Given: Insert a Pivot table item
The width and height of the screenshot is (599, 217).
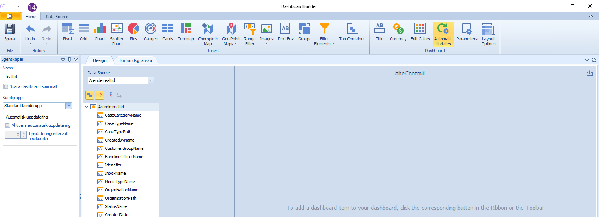Looking at the screenshot, I should pyautogui.click(x=67, y=32).
